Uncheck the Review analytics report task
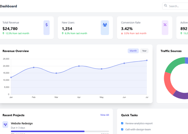188x134 pixels. click(x=122, y=123)
